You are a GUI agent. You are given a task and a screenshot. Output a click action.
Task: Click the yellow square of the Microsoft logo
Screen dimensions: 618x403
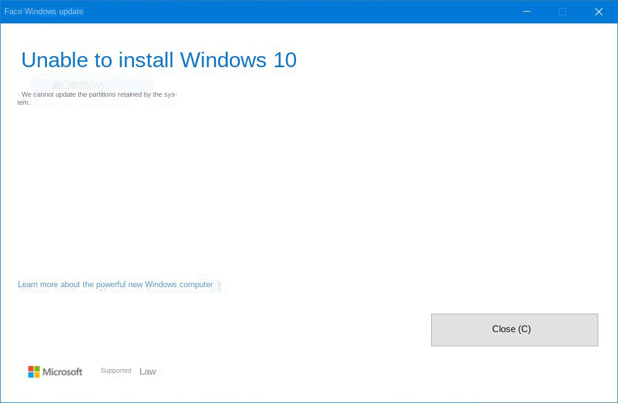coord(37,375)
